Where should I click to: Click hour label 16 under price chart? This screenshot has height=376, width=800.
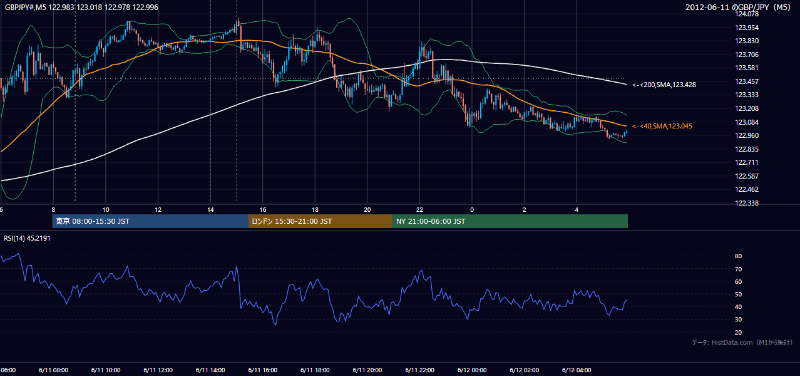263,209
